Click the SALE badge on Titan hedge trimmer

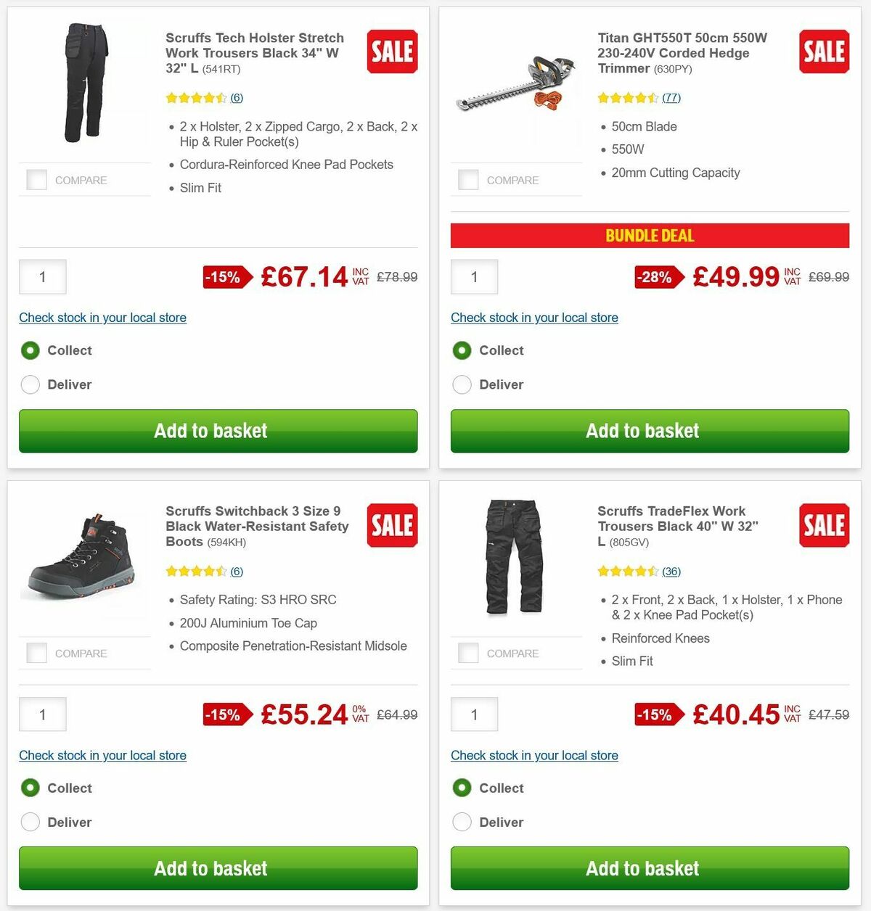(x=824, y=51)
